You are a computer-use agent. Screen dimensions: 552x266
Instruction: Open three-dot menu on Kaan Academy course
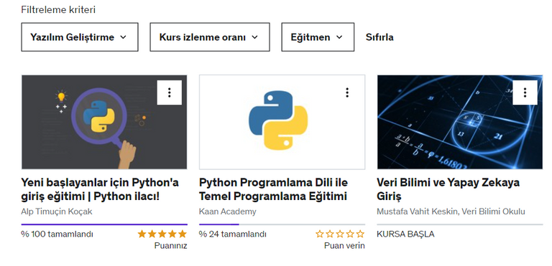click(x=347, y=92)
